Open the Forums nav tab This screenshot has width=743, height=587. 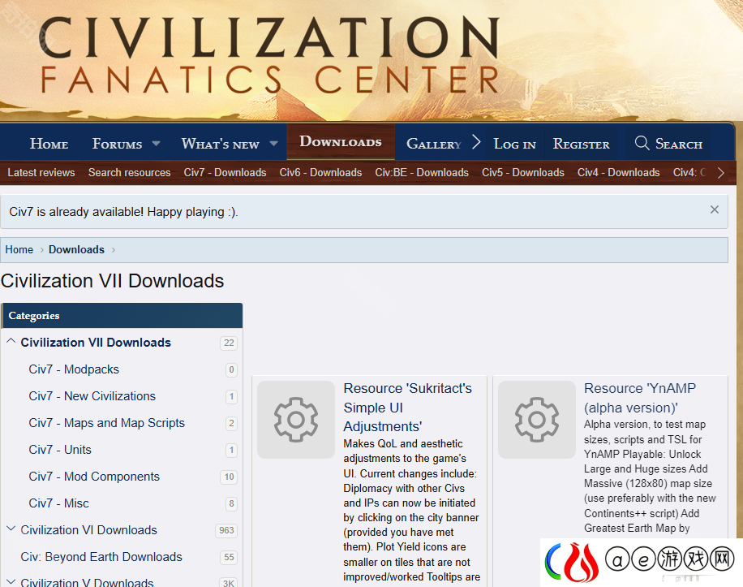[x=117, y=144]
